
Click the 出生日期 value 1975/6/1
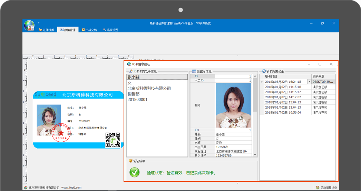(x=233, y=147)
